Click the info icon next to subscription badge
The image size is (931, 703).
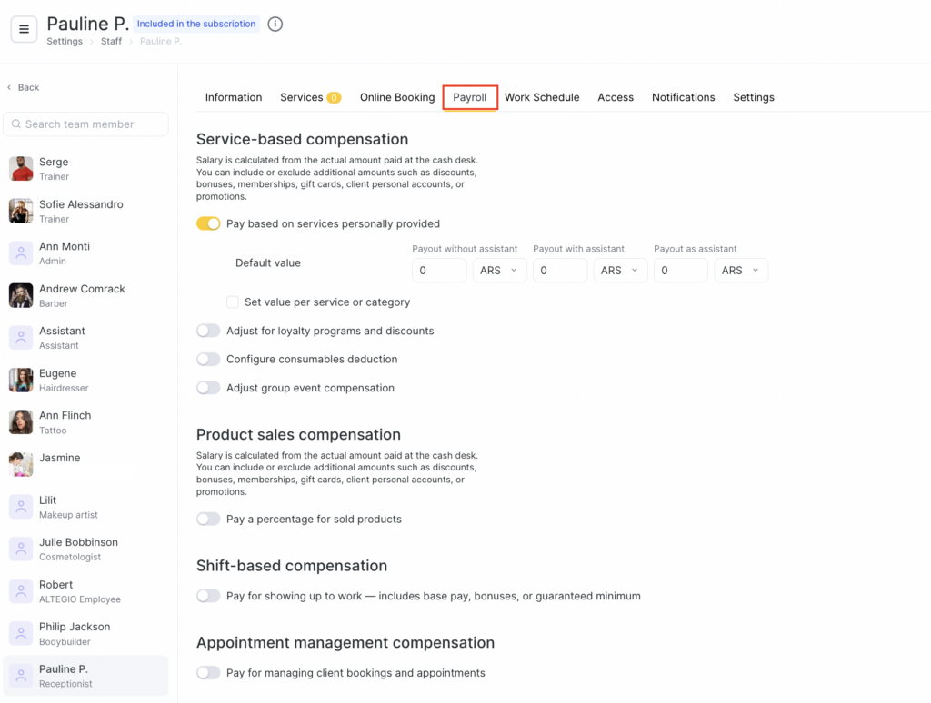coord(275,25)
